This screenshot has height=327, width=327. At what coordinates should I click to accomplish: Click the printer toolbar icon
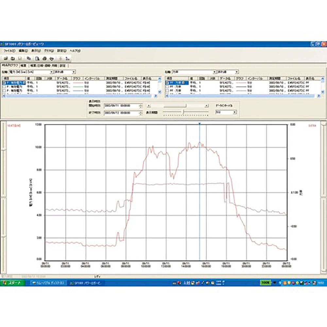[x=44, y=59]
